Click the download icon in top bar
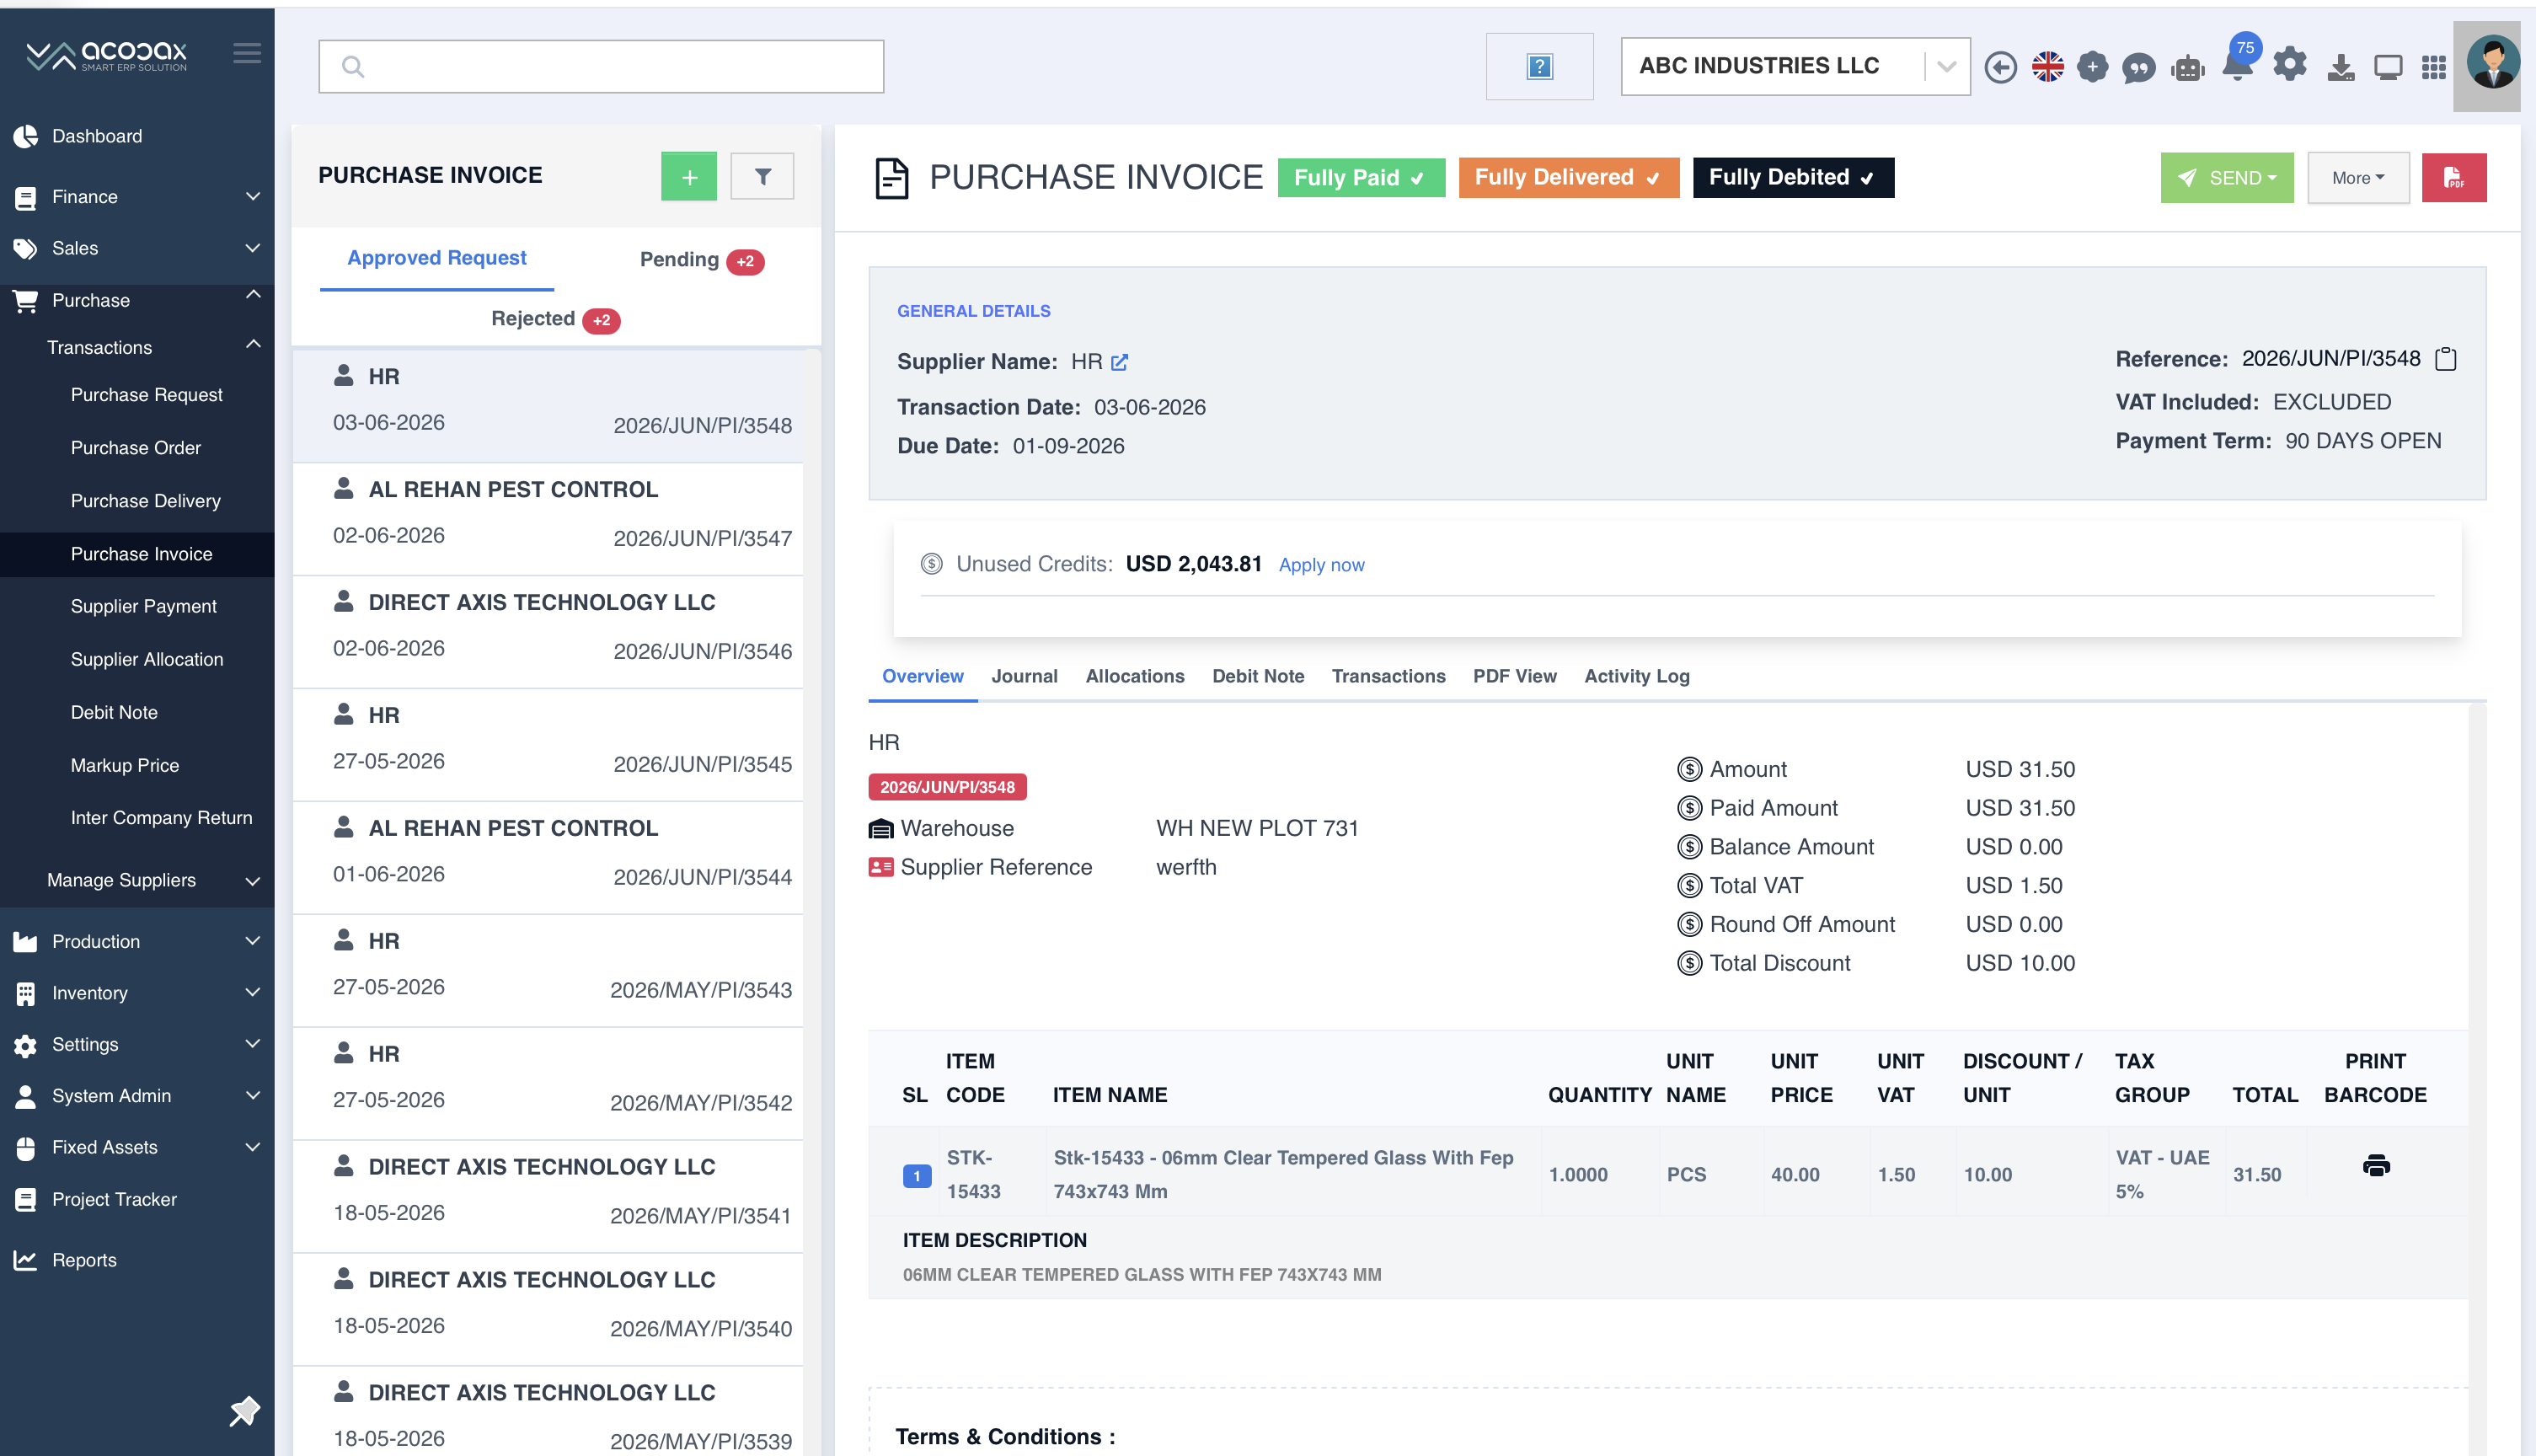The image size is (2536, 1456). point(2340,67)
